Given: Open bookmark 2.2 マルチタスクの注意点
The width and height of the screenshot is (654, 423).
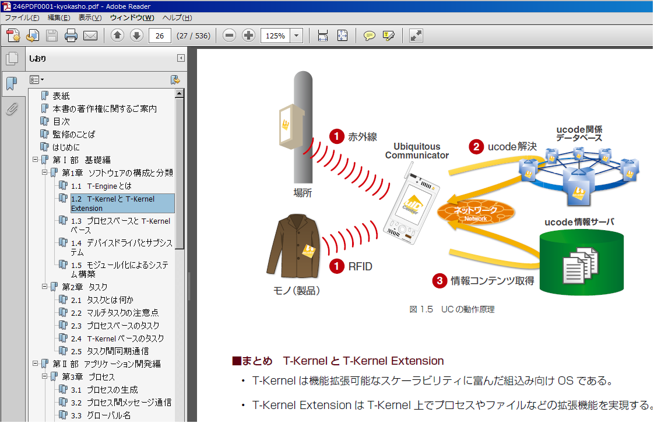Looking at the screenshot, I should [115, 312].
